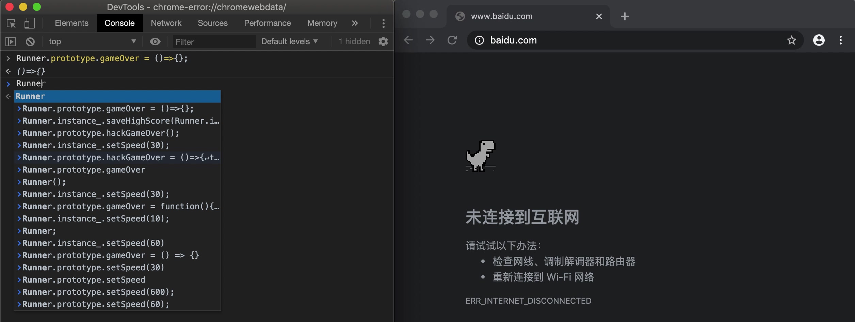Choose Runner.instance_.saveHighScore history suggestion

pos(117,121)
